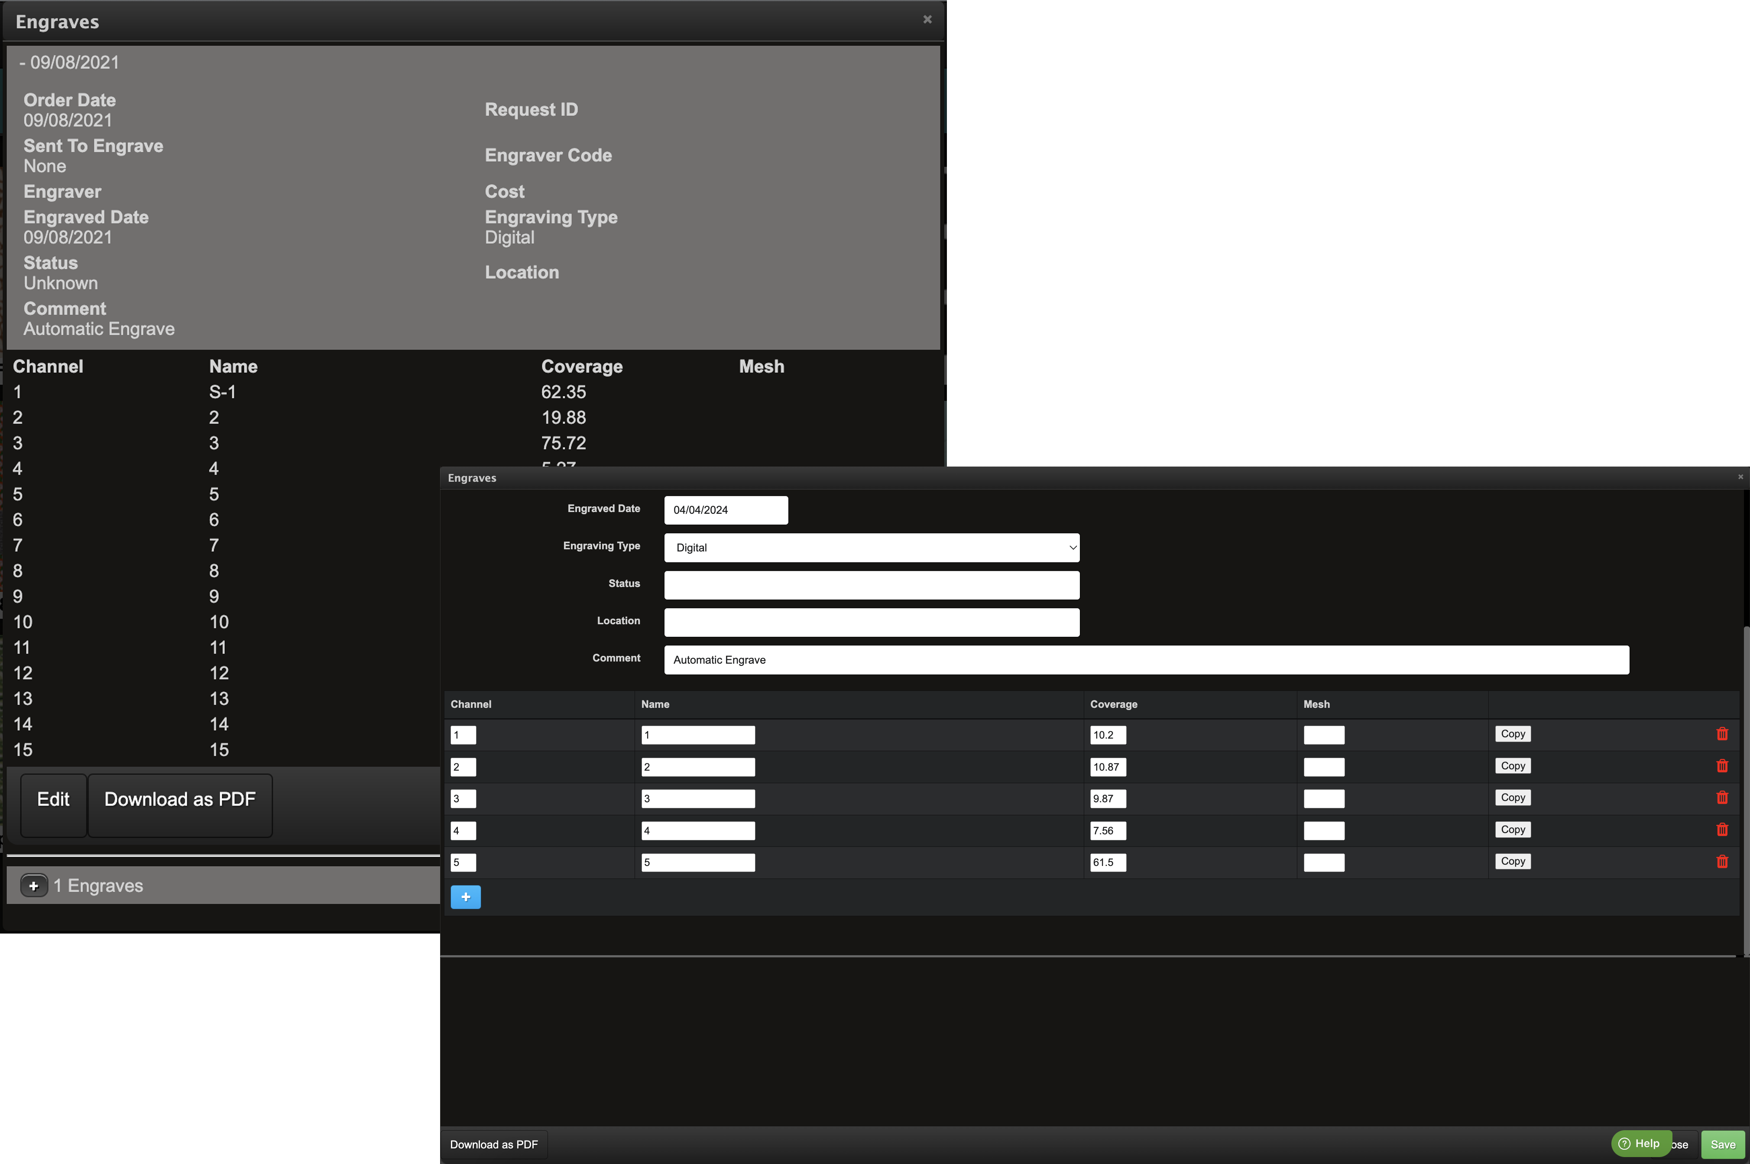Expand the 1 Engraves section plus icon

click(33, 885)
